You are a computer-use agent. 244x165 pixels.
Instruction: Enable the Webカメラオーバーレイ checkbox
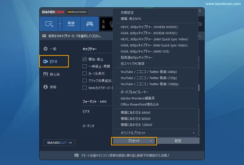click(x=84, y=88)
